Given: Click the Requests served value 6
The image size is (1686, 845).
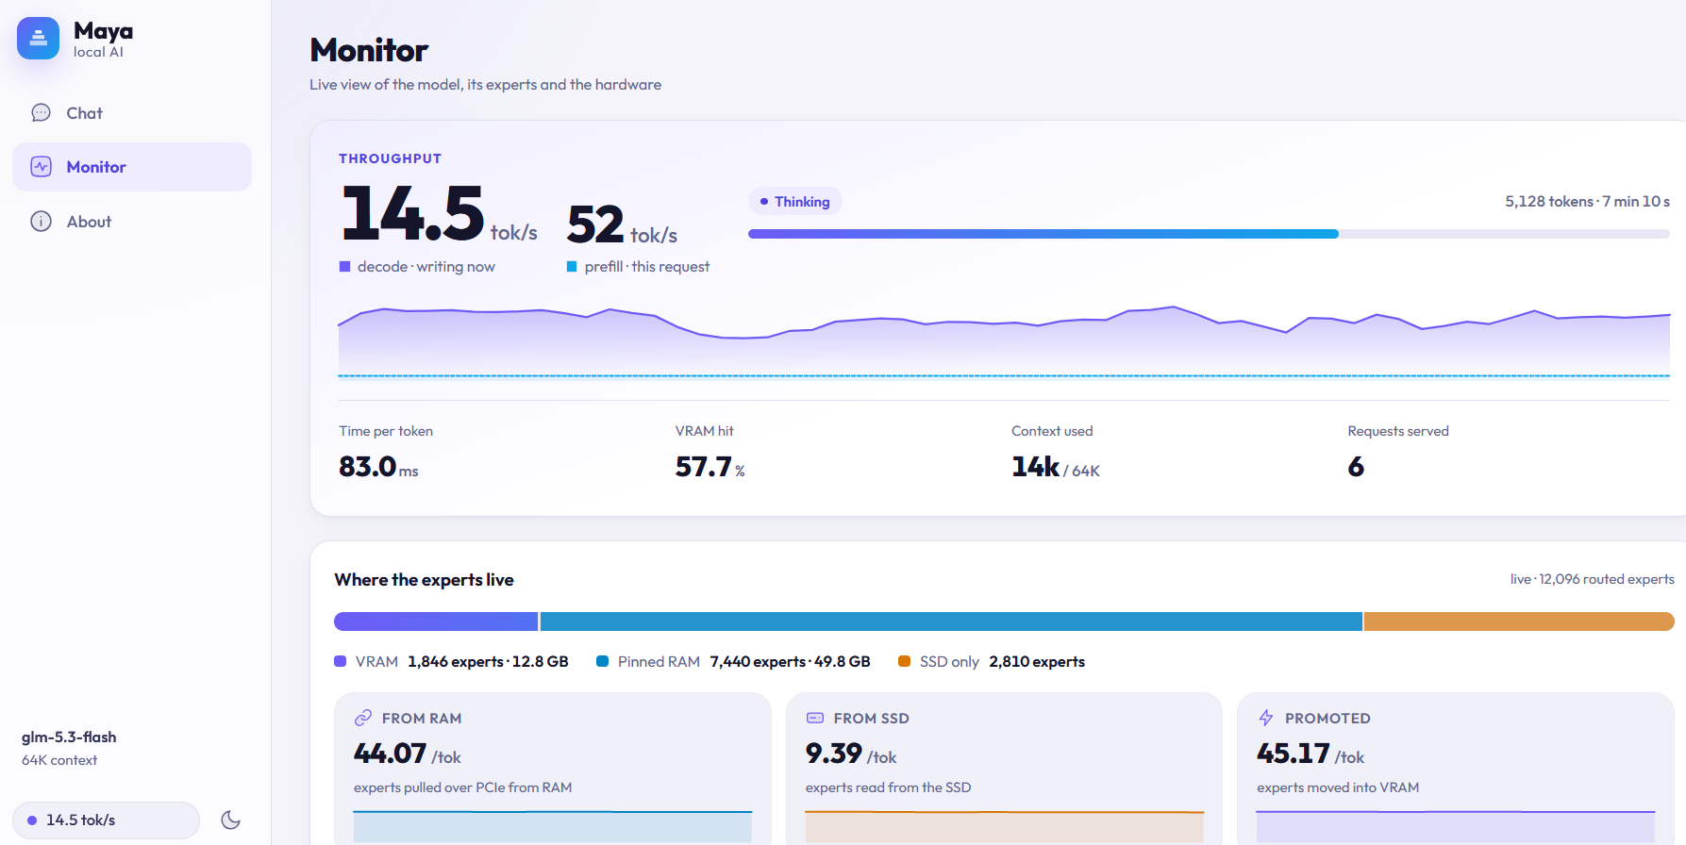Looking at the screenshot, I should (x=1356, y=467).
